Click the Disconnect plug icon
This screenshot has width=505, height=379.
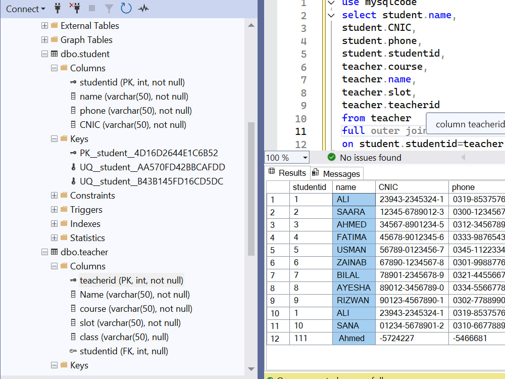pyautogui.click(x=75, y=8)
